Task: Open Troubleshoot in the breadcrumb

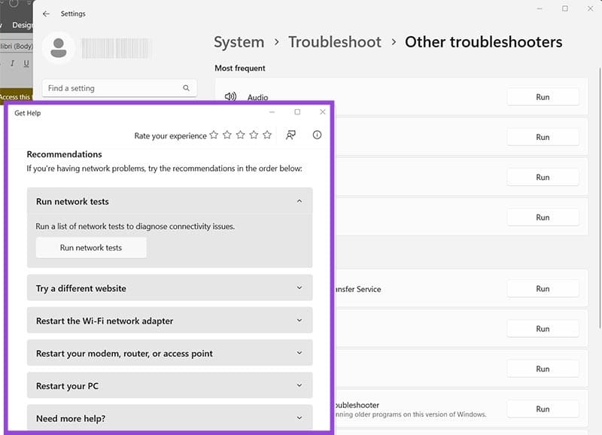Action: click(x=335, y=42)
